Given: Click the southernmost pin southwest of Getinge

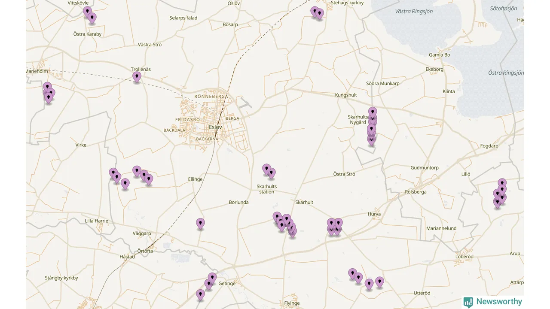Looking at the screenshot, I should (200, 295).
